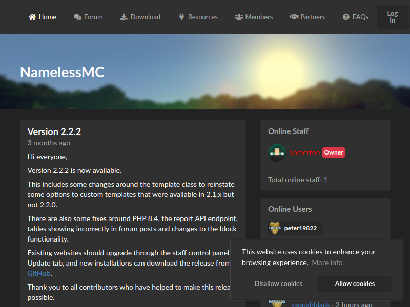The height and width of the screenshot is (307, 410).
Task: Open peter19822 user profile
Action: click(300, 228)
